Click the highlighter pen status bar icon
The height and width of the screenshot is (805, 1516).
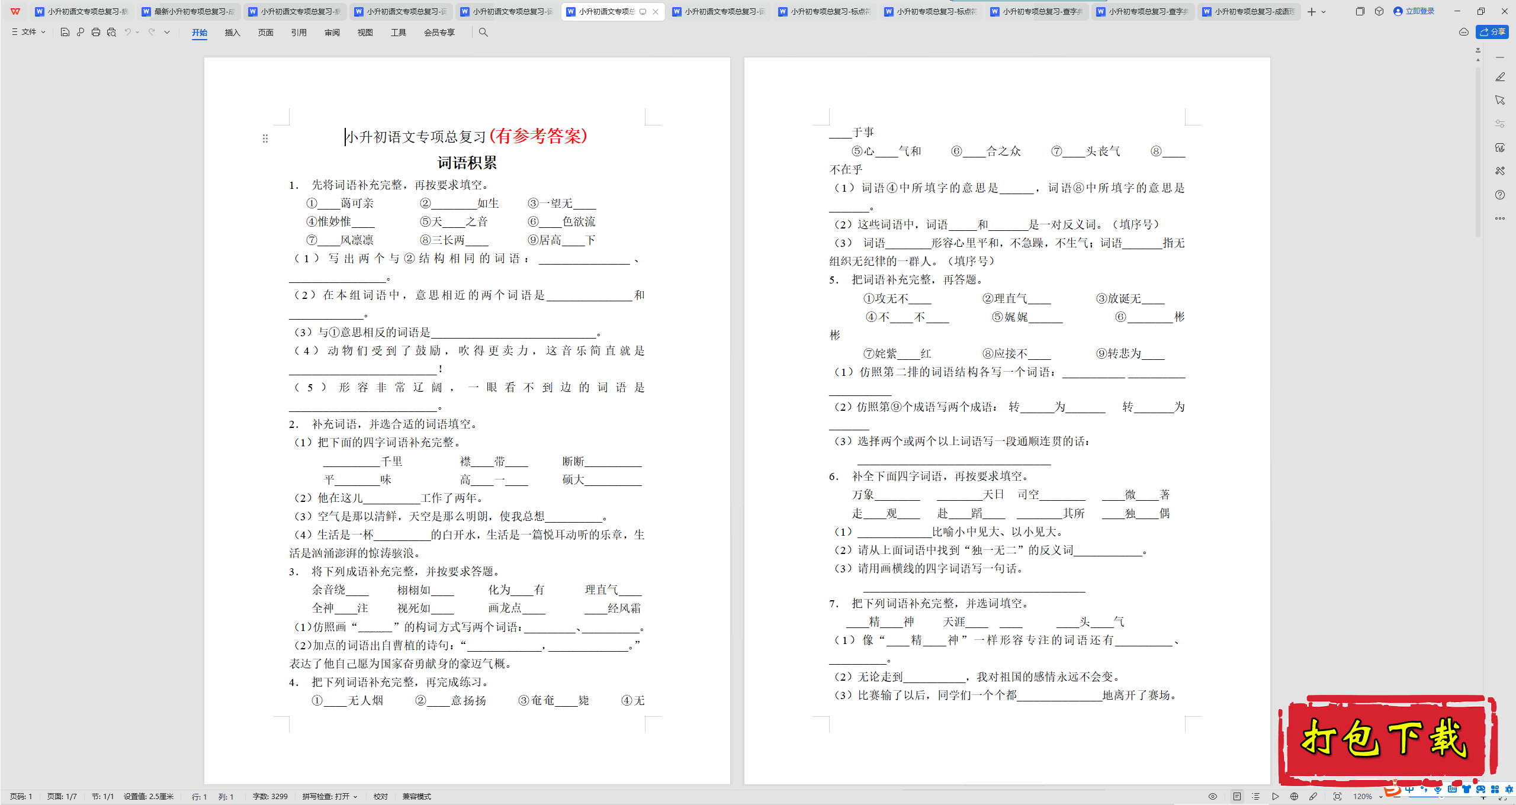[1313, 797]
